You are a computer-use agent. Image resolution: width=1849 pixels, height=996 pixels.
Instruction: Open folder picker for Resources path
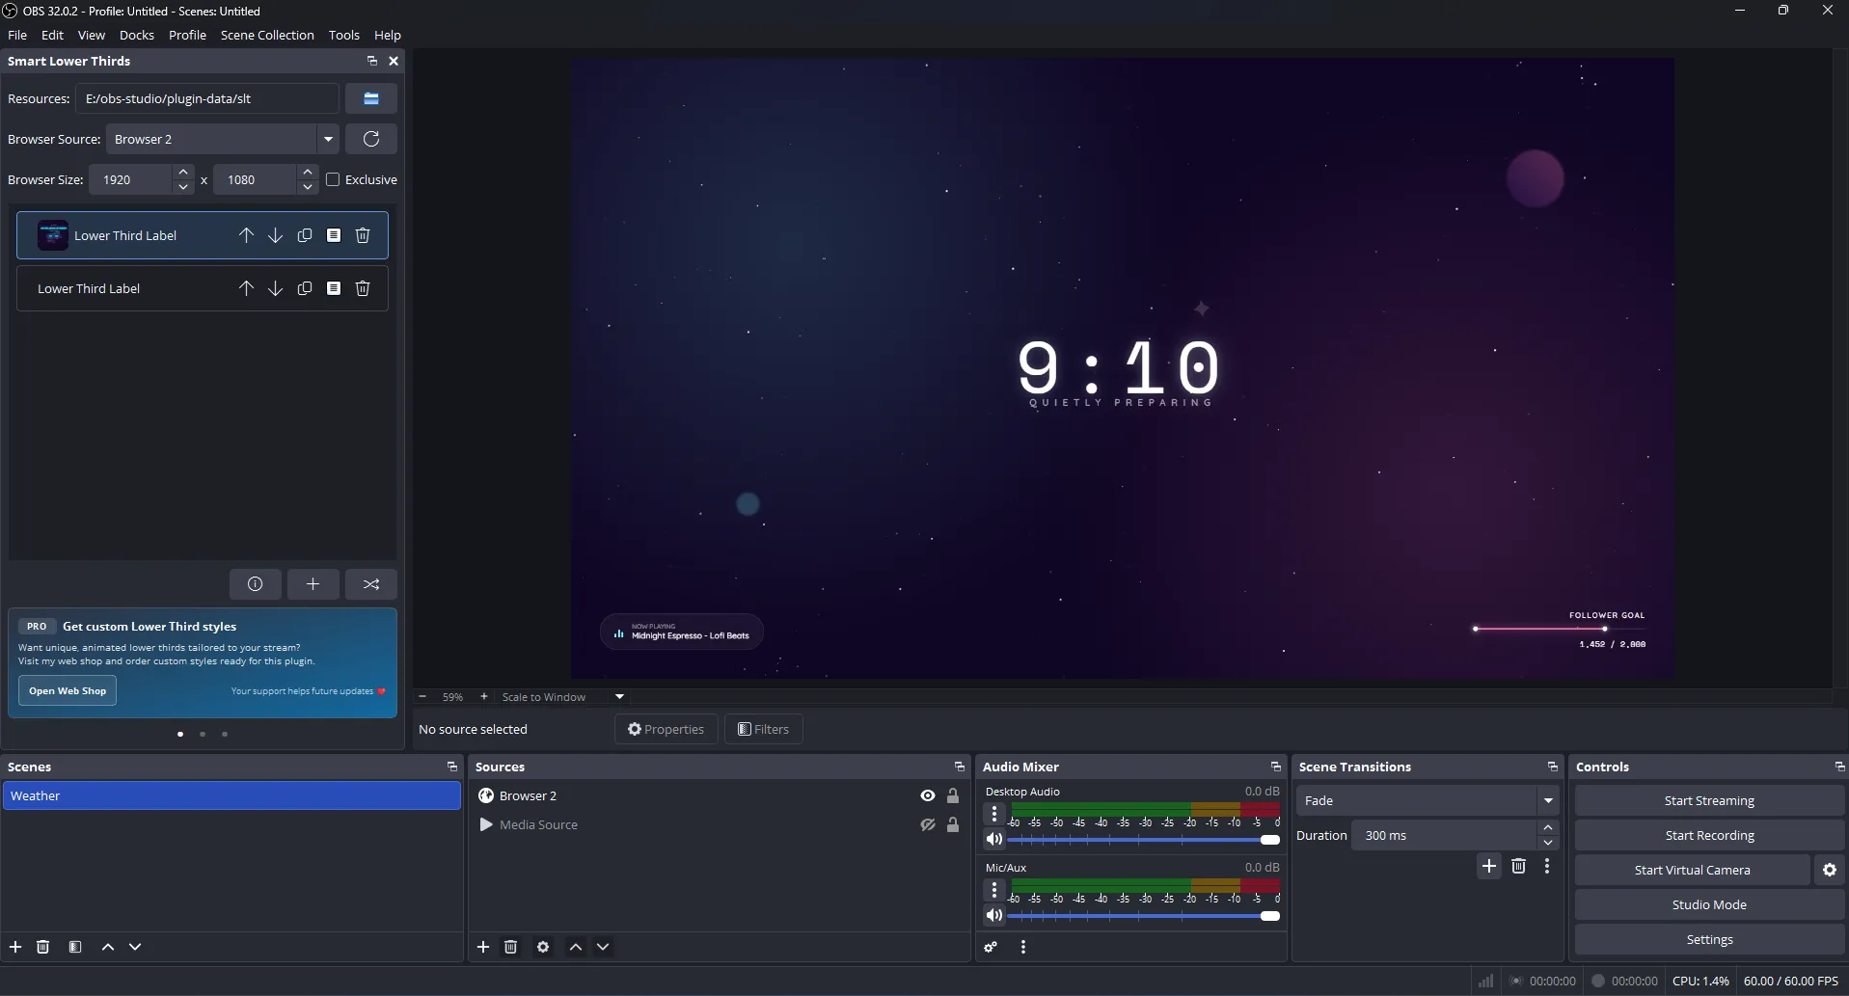(371, 97)
